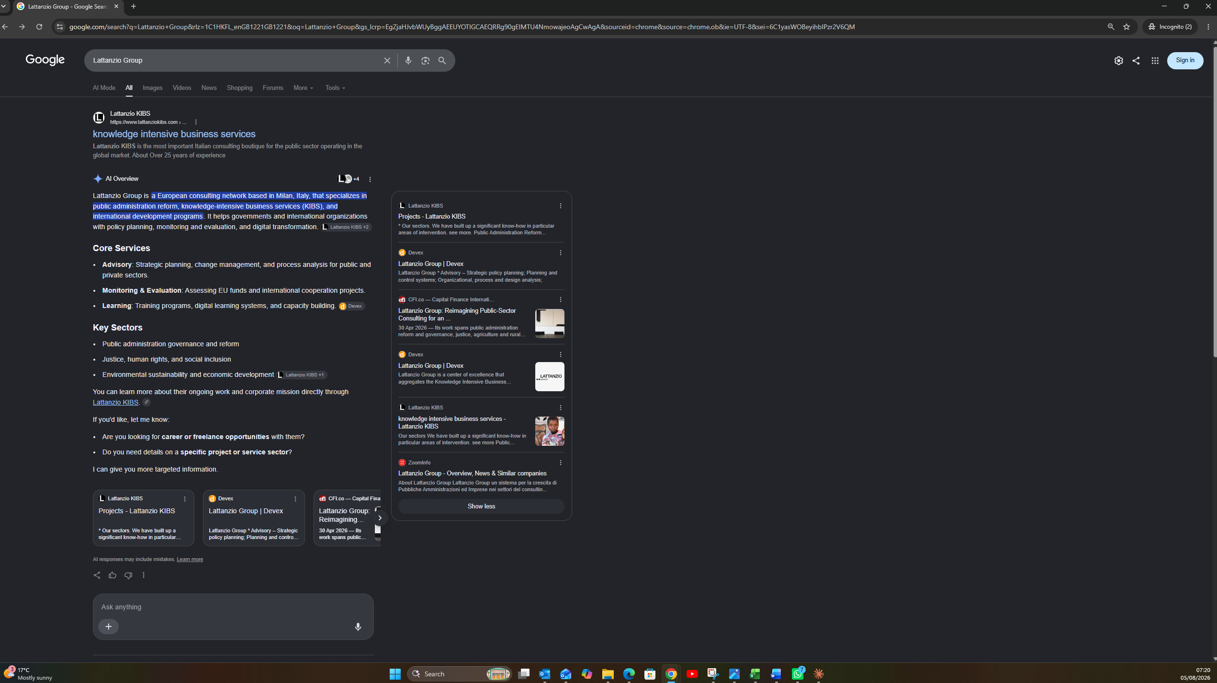Expand the +4 sources stack
Screen dimensions: 1217x683
[x=349, y=179]
